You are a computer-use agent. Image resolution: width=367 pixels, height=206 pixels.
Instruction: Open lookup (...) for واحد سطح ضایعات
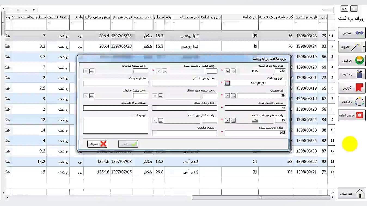coord(92,71)
